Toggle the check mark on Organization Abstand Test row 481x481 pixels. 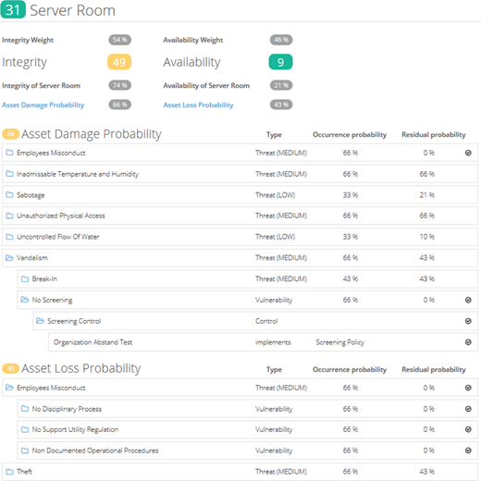468,342
